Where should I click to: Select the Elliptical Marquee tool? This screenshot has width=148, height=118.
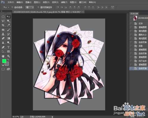[3, 17]
